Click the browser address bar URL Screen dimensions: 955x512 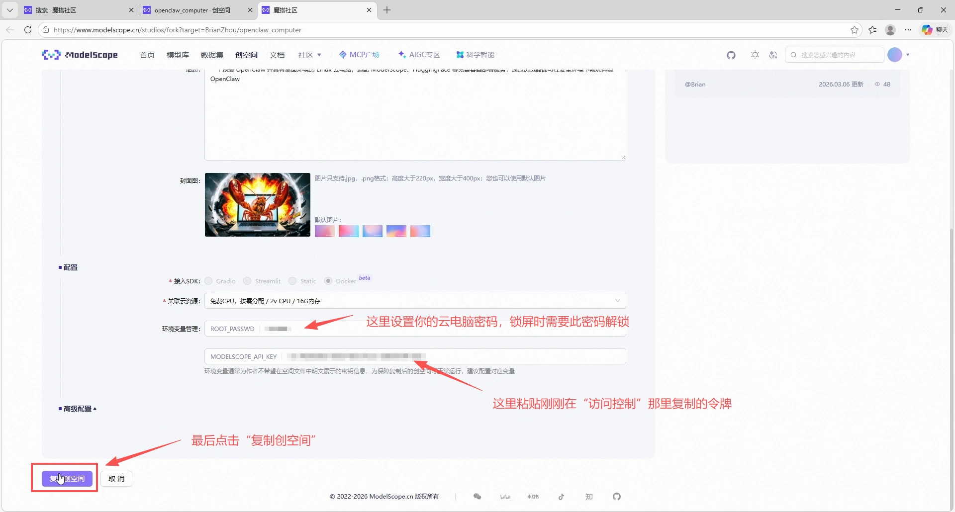pos(177,30)
